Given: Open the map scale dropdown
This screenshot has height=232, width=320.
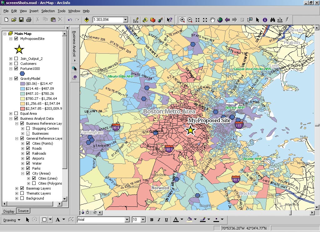Looking at the screenshot, I should click(125, 20).
